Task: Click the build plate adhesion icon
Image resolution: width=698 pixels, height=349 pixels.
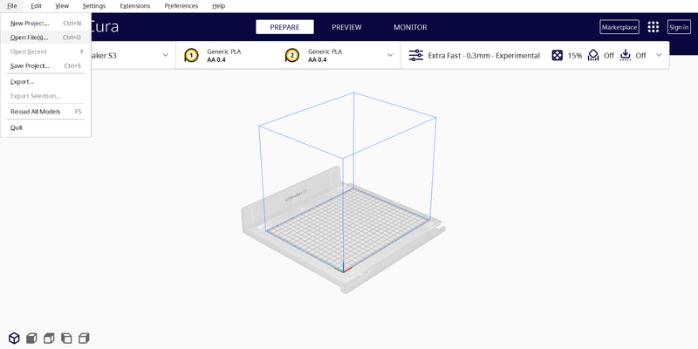Action: (626, 55)
